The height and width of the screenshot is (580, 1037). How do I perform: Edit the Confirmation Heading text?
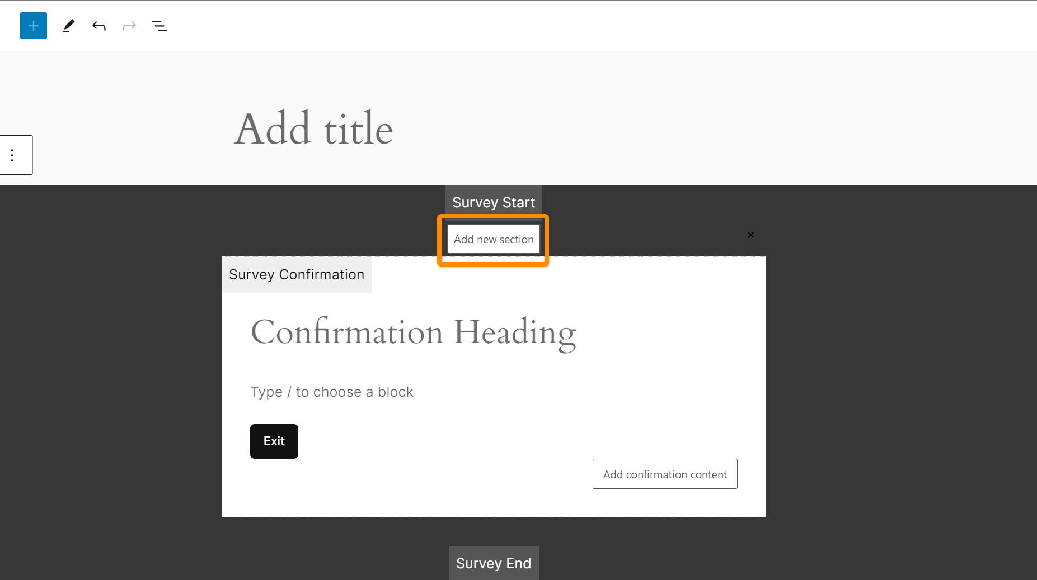pos(413,332)
